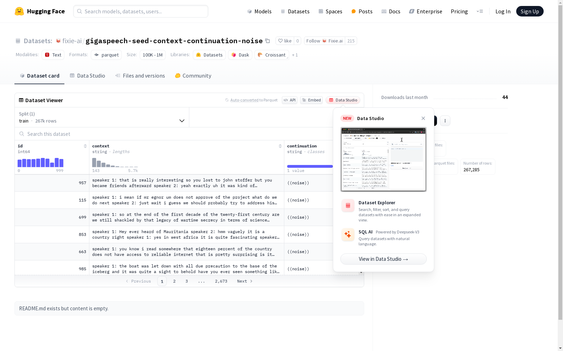Open the Files and versions tab

click(x=140, y=76)
